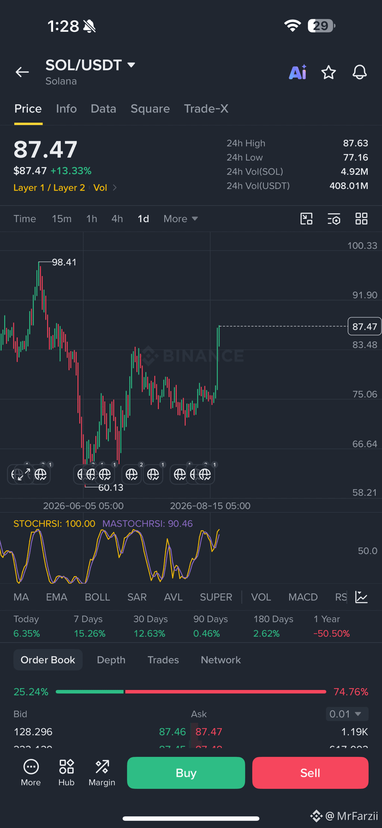Viewport: 382px width, 828px height.
Task: Tap the 87.47 ask price in order book
Action: click(209, 732)
